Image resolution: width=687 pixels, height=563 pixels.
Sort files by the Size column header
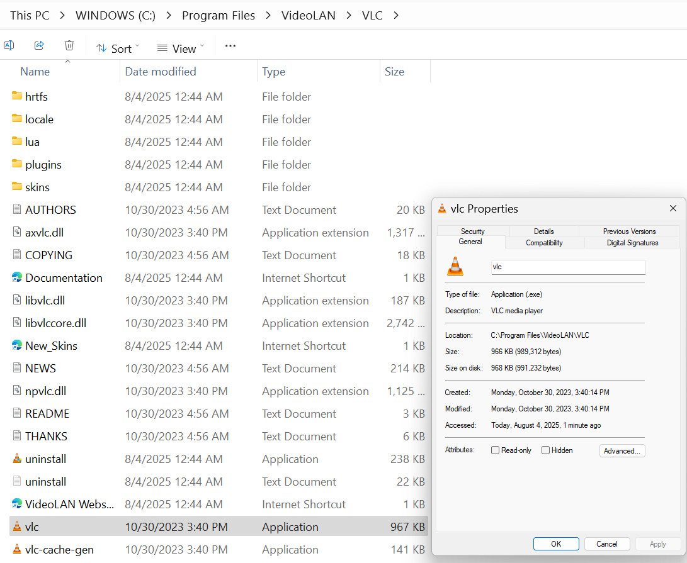(x=394, y=72)
